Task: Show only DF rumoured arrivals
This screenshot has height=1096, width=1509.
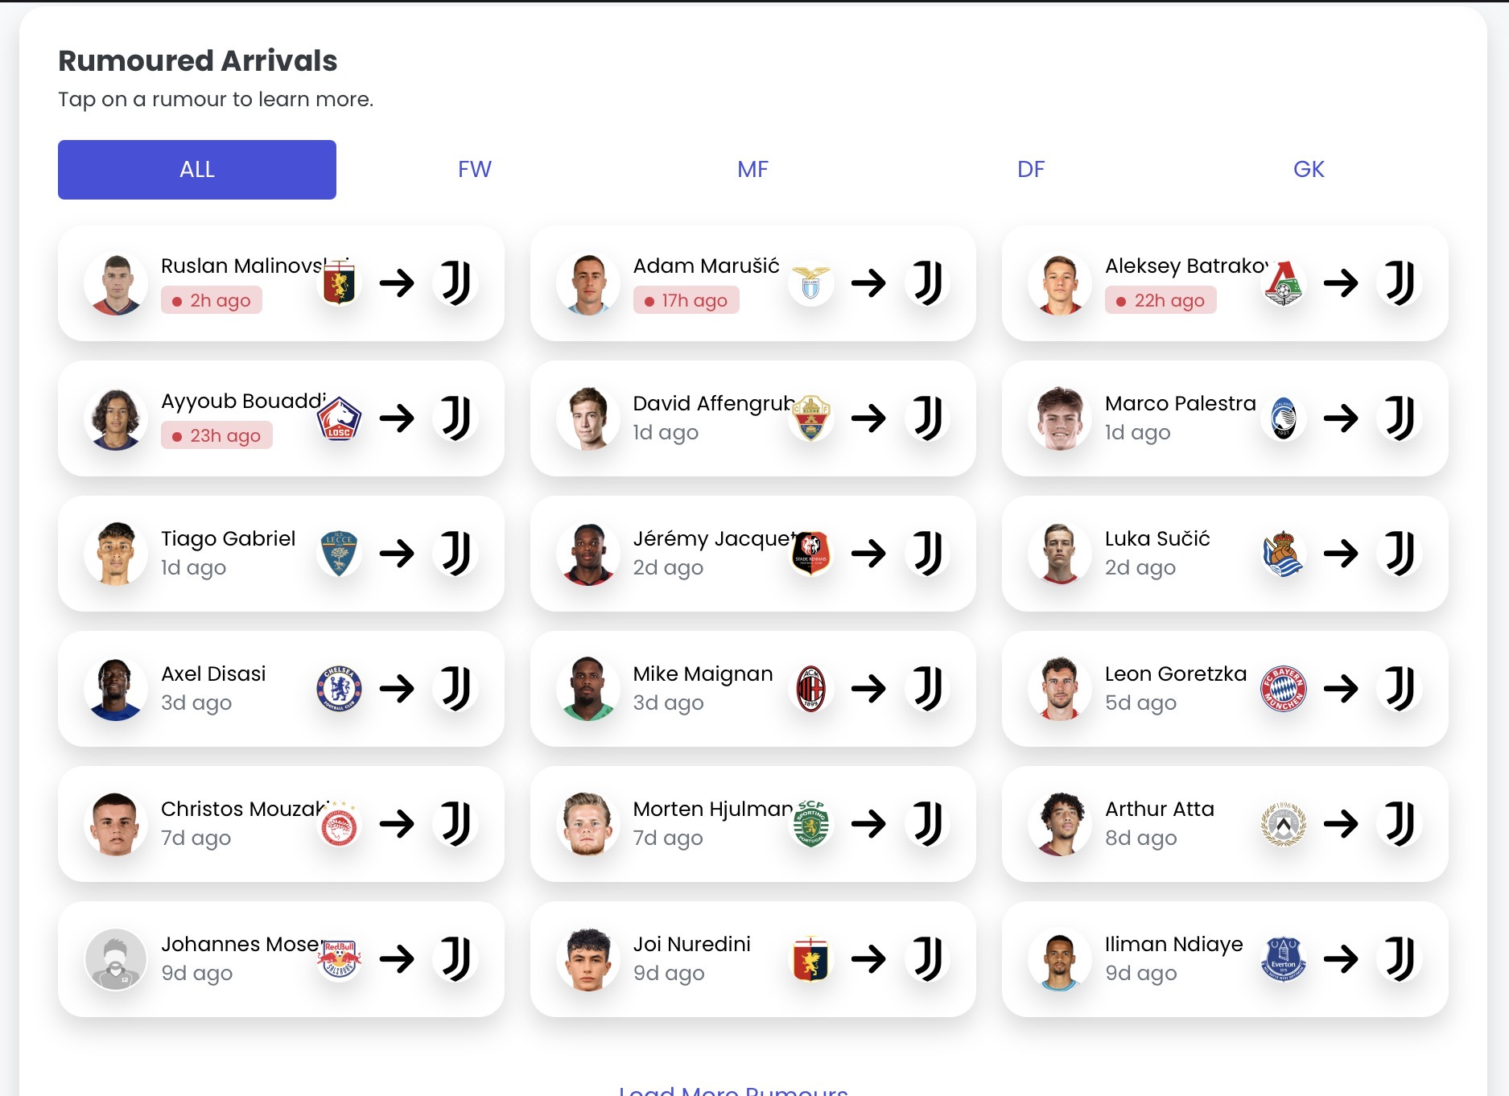Action: (x=1031, y=170)
